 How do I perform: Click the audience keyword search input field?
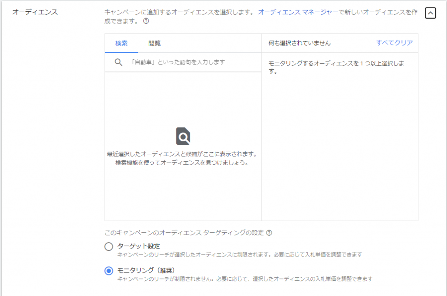(x=183, y=62)
